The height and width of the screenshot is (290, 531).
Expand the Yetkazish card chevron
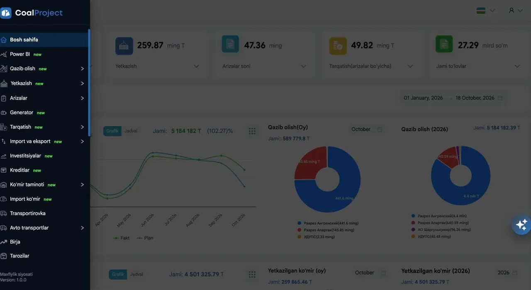click(197, 66)
